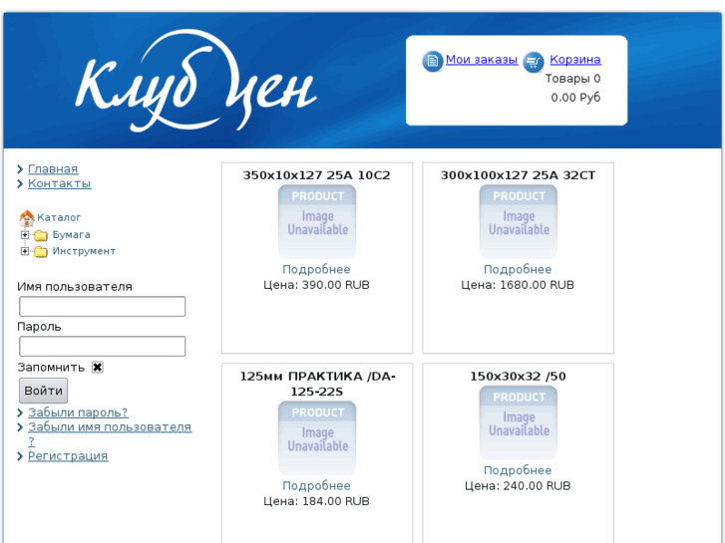Open product thumbnail for 150x30x32 /50
The width and height of the screenshot is (725, 543).
click(x=519, y=422)
